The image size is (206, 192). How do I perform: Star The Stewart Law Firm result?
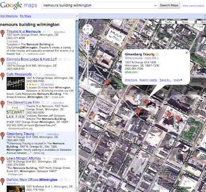tap(48, 103)
